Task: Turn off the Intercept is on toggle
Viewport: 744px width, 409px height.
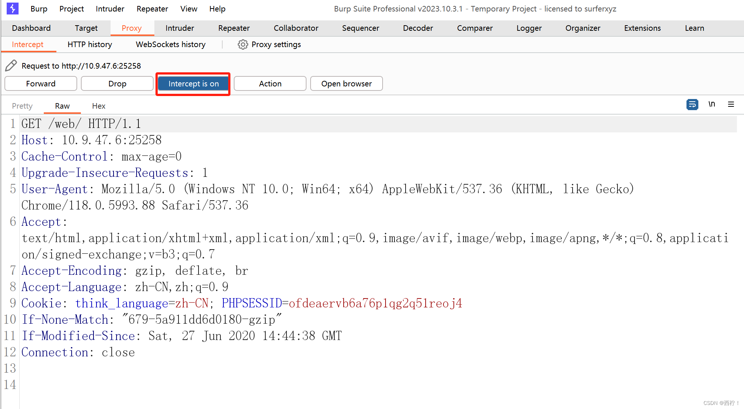Action: [x=193, y=84]
